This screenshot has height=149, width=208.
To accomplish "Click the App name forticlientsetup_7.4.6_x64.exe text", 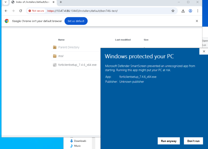I will pyautogui.click(x=138, y=77).
